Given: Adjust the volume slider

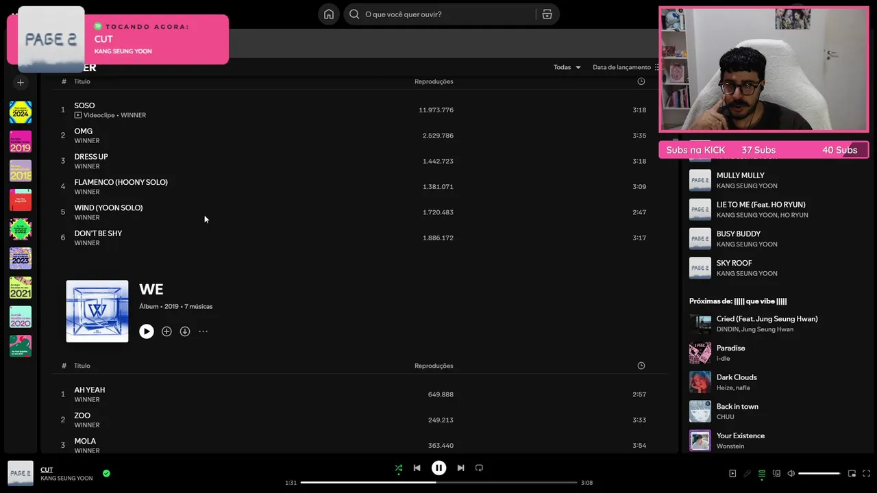Looking at the screenshot, I should pos(819,474).
